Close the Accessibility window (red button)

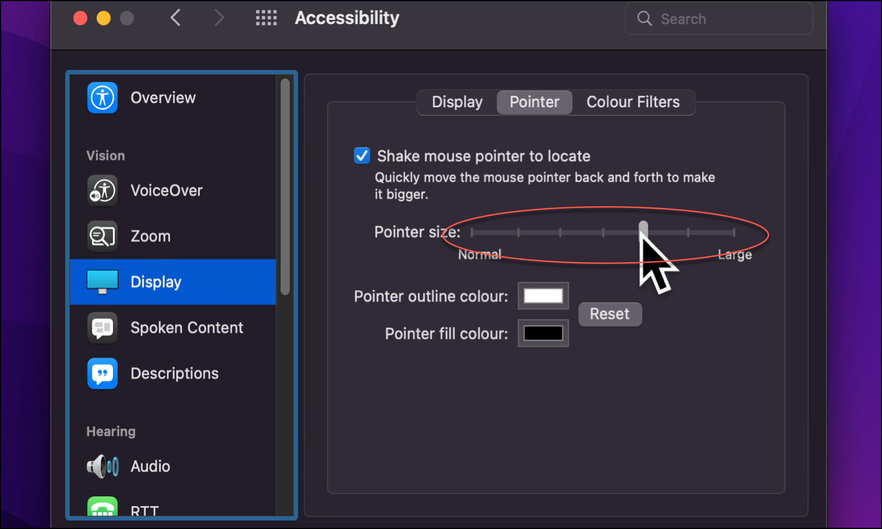pyautogui.click(x=80, y=18)
